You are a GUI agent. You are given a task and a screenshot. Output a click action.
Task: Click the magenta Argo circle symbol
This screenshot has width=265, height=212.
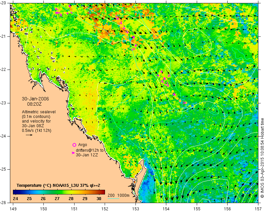74,145
